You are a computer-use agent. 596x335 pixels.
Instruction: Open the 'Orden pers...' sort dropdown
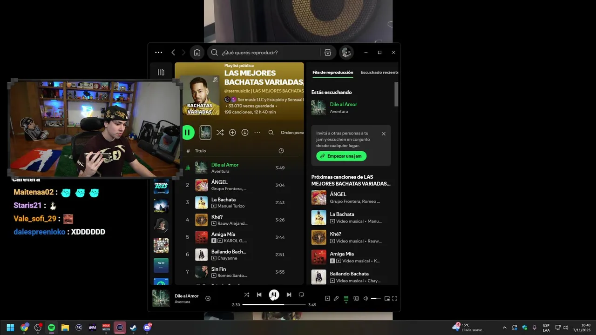[292, 133]
